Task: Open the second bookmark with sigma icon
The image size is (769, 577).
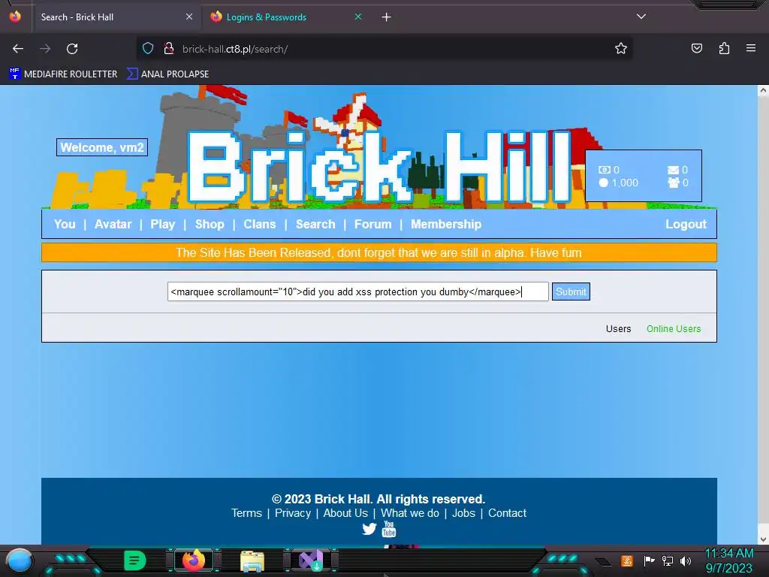Action: click(x=167, y=74)
